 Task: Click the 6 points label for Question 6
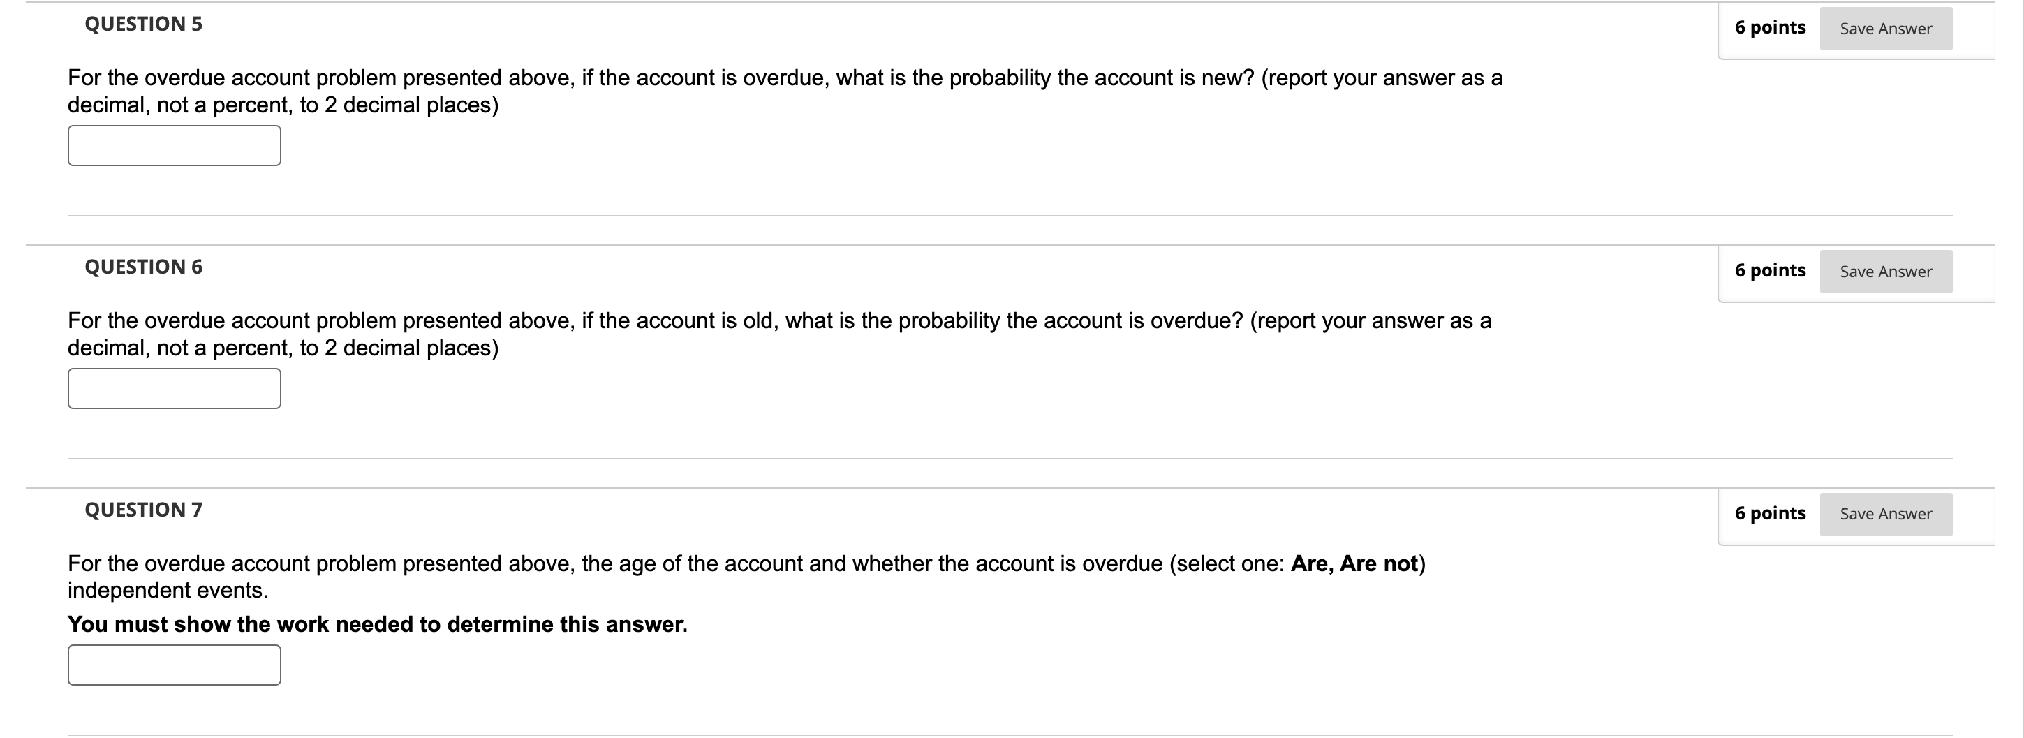tap(1770, 270)
